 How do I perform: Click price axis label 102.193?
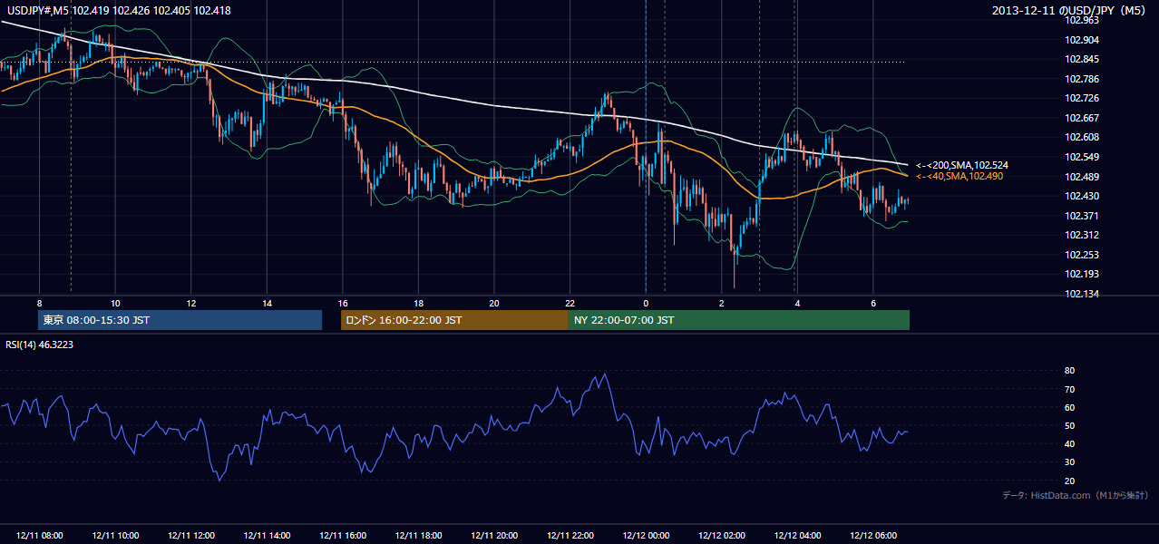click(1081, 274)
